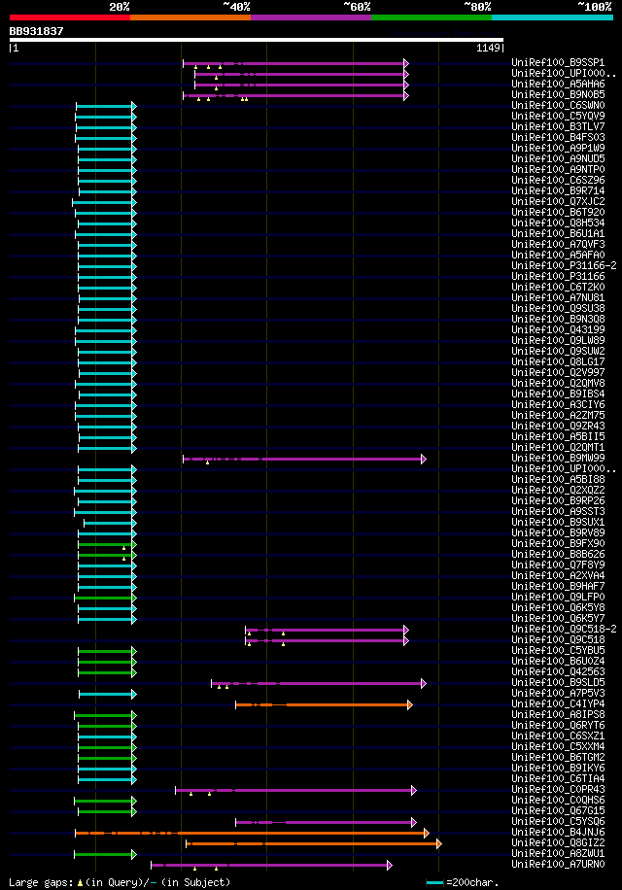
Task: Select the UniRef100_C5YBU5 label
Action: coord(558,650)
